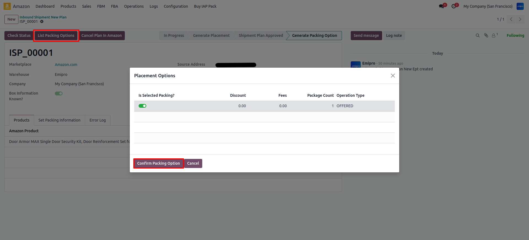Toggle Box Information Known switch
Screen dimensions: 529x240
click(59, 93)
